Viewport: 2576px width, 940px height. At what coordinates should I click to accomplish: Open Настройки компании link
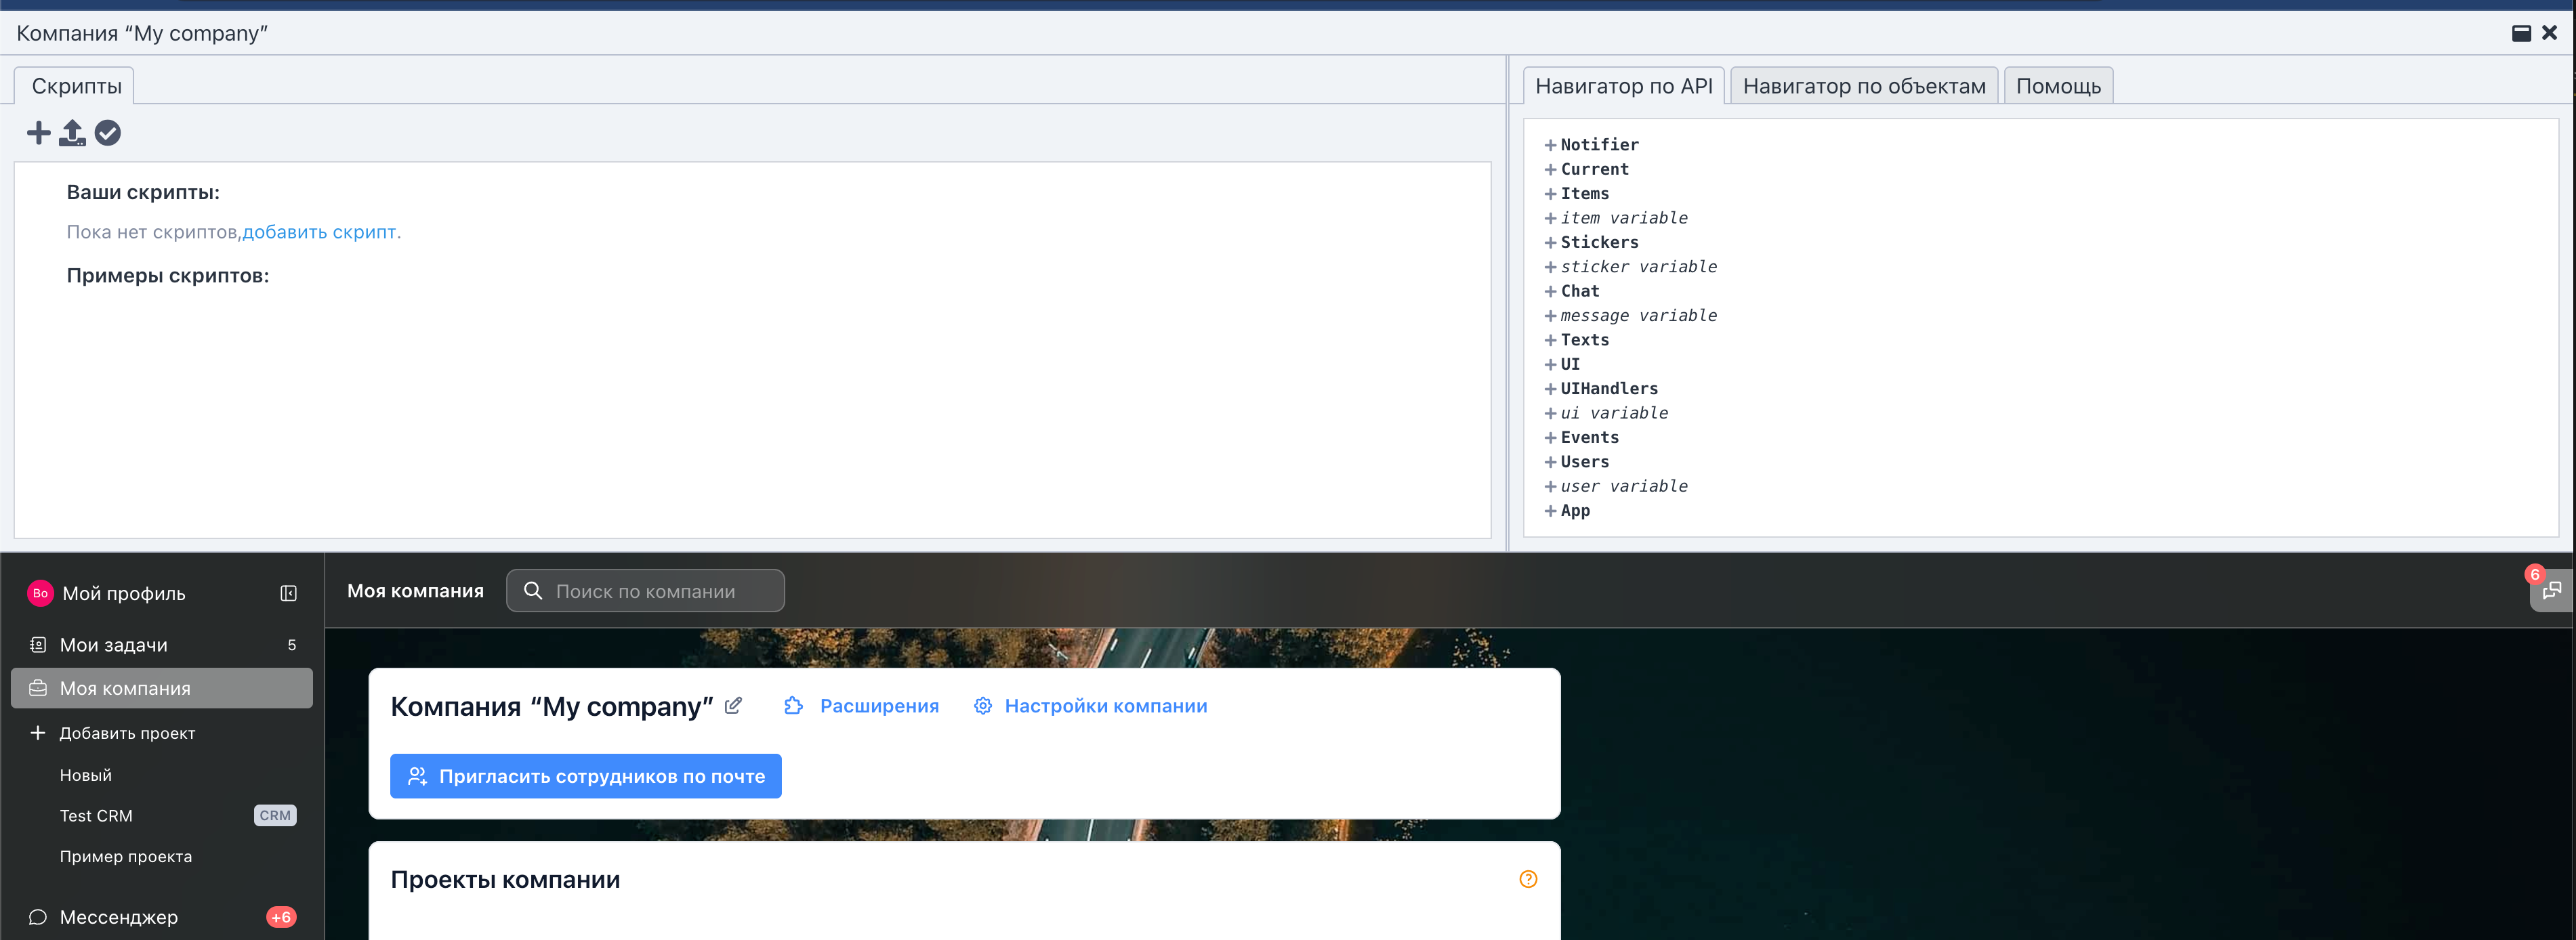point(1104,706)
